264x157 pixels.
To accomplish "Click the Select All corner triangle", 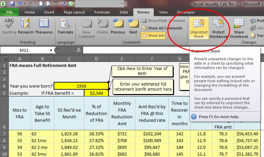I will coord(4,59).
